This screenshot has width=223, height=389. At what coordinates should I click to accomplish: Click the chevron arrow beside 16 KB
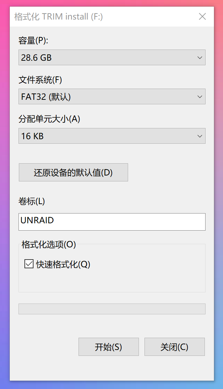tap(200, 136)
